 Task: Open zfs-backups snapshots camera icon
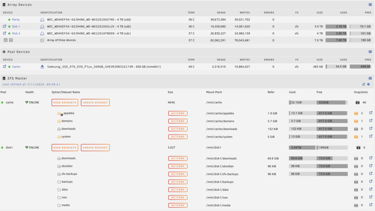tap(356, 174)
